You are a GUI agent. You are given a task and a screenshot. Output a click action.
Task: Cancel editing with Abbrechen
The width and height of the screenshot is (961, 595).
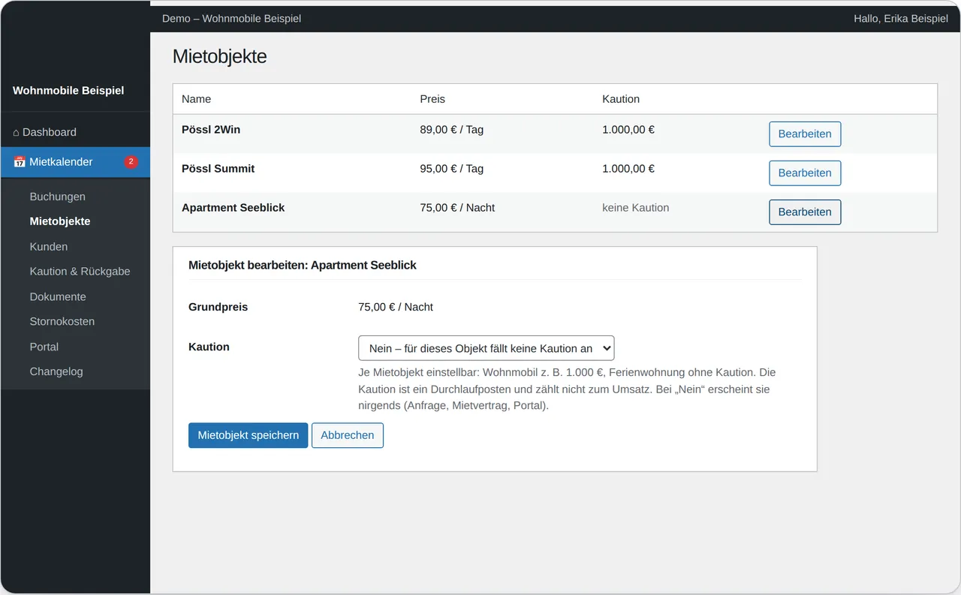pyautogui.click(x=348, y=435)
